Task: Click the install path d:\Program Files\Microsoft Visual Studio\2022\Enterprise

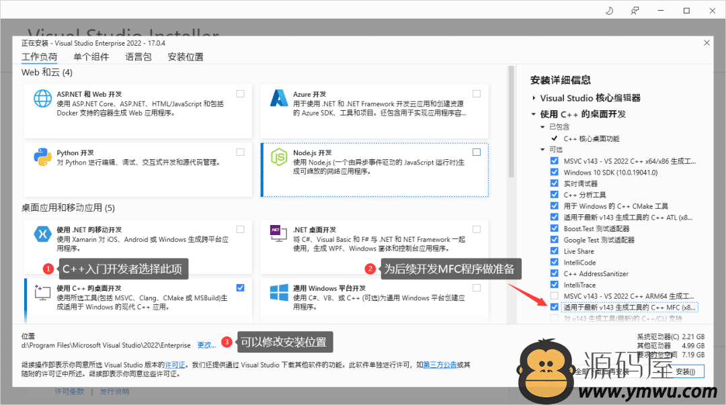Action: pyautogui.click(x=106, y=345)
